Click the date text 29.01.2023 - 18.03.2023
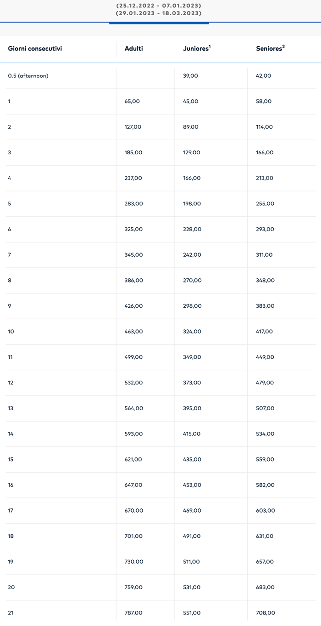 tap(159, 14)
